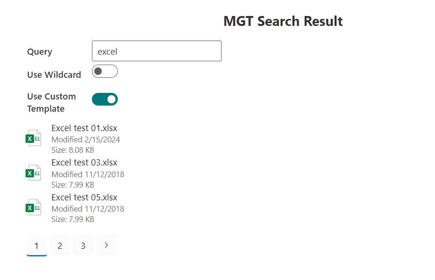Click the Excel icon beside Excel test 03.xlsx
435x280 pixels.
pyautogui.click(x=33, y=173)
